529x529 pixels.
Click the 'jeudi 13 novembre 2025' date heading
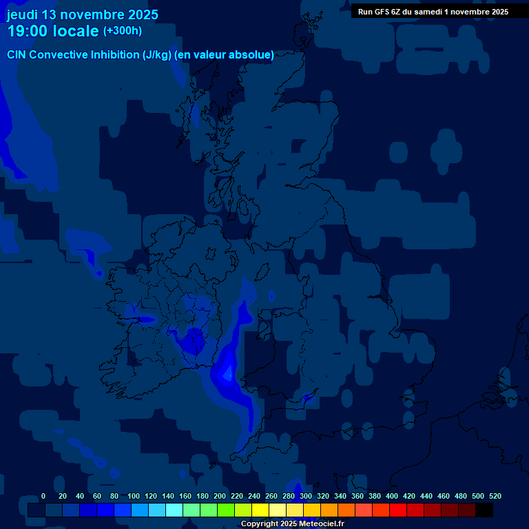click(82, 14)
